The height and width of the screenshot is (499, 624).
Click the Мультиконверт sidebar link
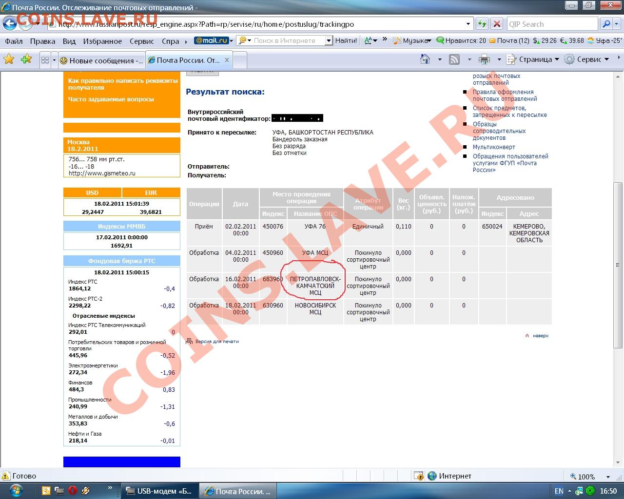click(x=493, y=147)
